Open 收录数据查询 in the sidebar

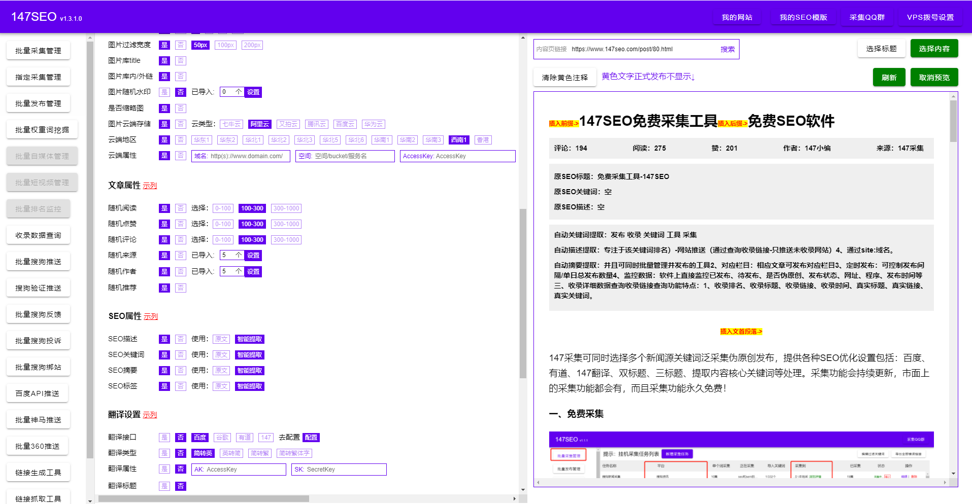coord(38,235)
